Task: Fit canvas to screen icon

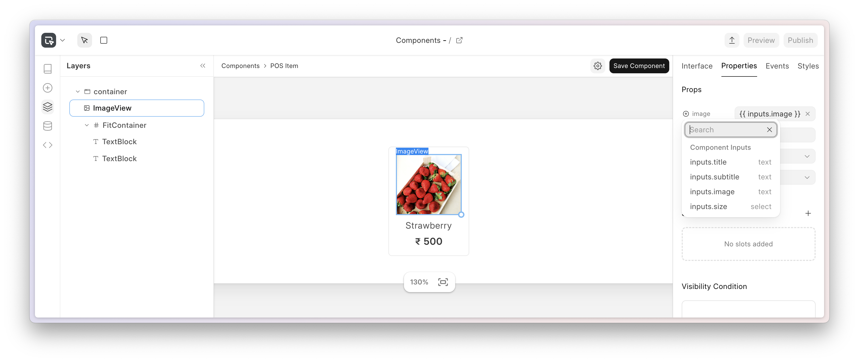Action: coord(443,282)
